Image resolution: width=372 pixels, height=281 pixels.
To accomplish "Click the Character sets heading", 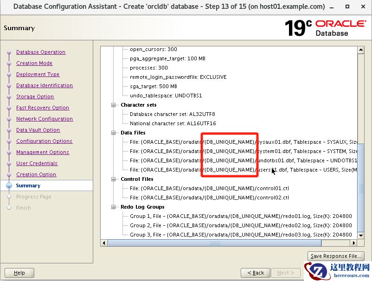I will tap(139, 105).
